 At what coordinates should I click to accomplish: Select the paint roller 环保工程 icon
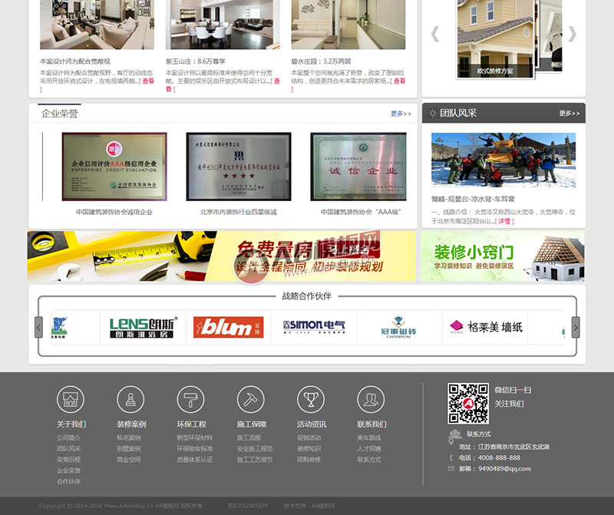tap(190, 399)
